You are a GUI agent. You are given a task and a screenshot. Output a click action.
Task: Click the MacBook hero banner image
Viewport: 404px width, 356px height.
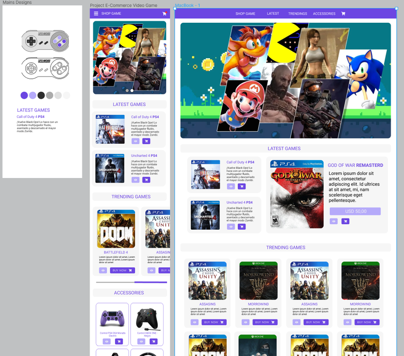tap(285, 81)
